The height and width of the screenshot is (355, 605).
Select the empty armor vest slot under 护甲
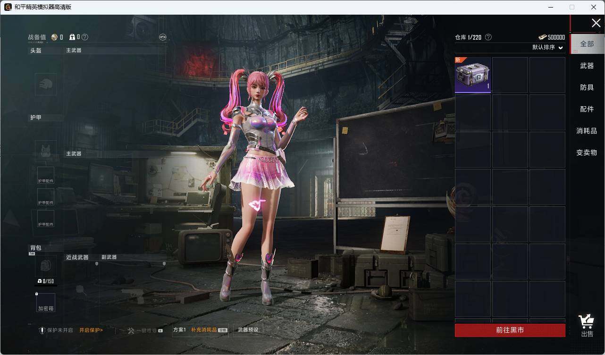click(46, 151)
